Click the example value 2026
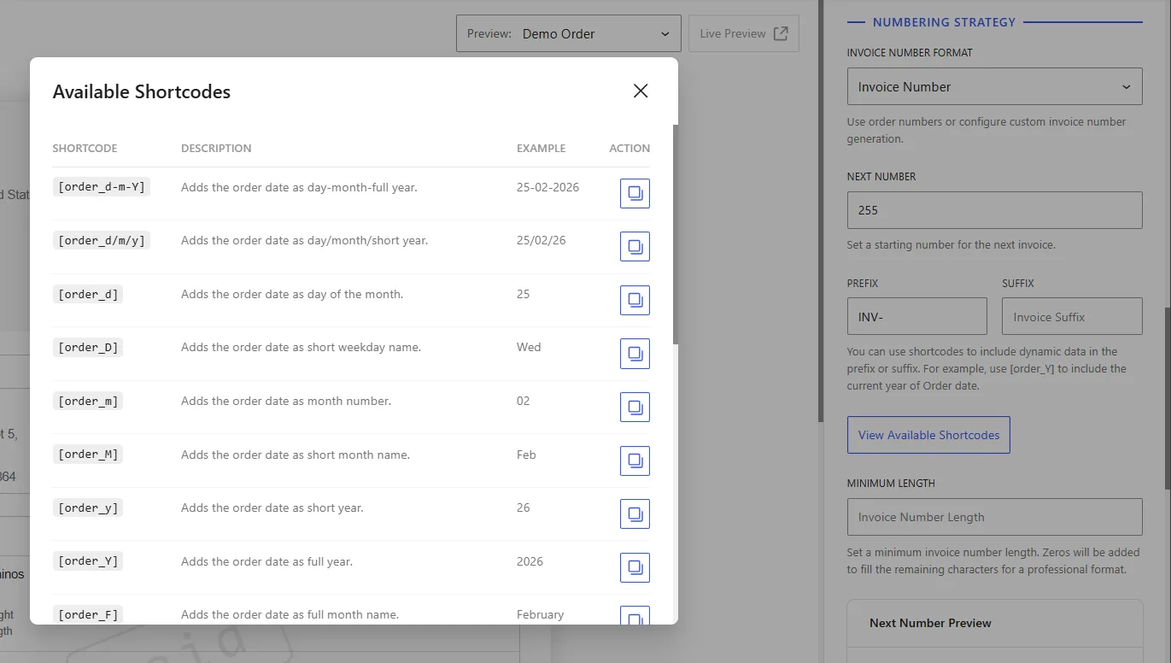The height and width of the screenshot is (663, 1171). [530, 561]
